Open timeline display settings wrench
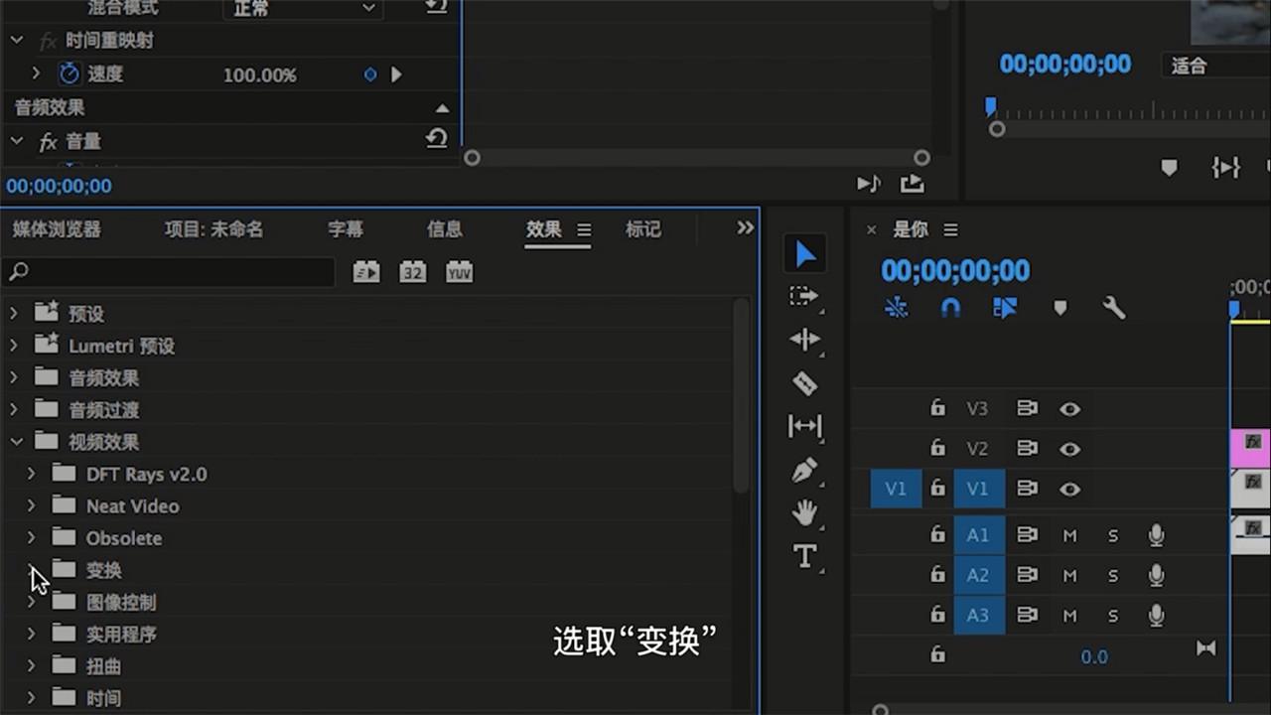The image size is (1271, 715). point(1114,308)
